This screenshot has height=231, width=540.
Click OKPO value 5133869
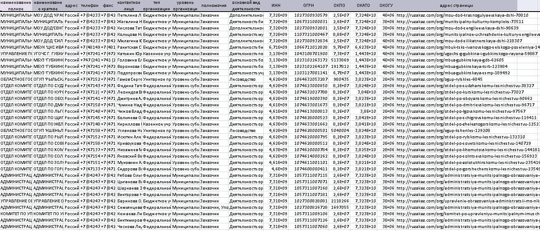point(340,60)
